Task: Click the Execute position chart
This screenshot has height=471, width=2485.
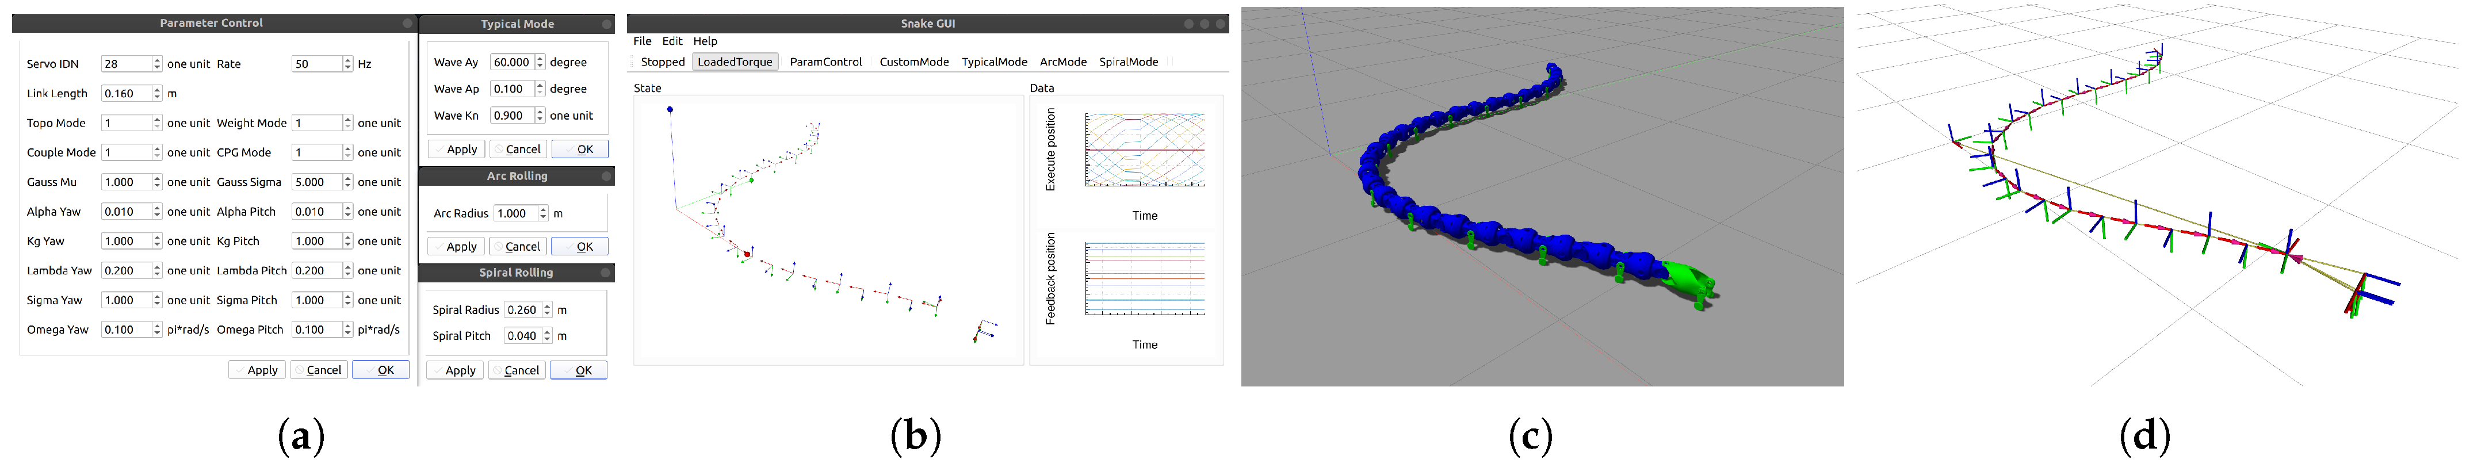Action: coord(1144,150)
